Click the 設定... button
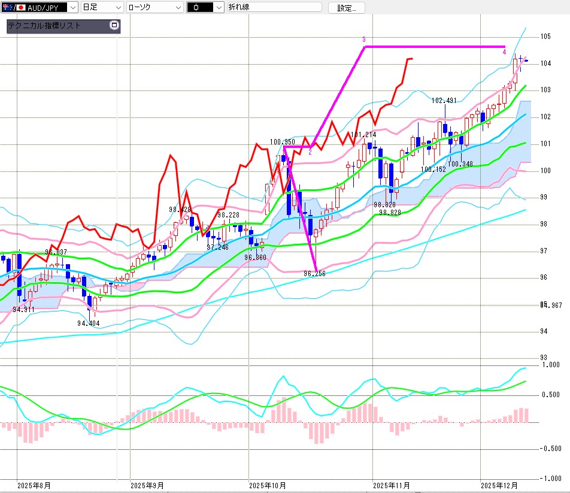 [350, 8]
